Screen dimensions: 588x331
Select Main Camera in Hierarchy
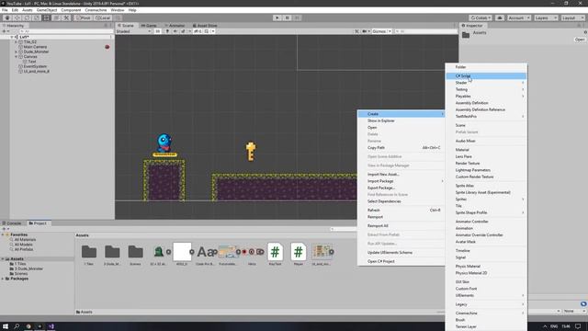pos(35,47)
